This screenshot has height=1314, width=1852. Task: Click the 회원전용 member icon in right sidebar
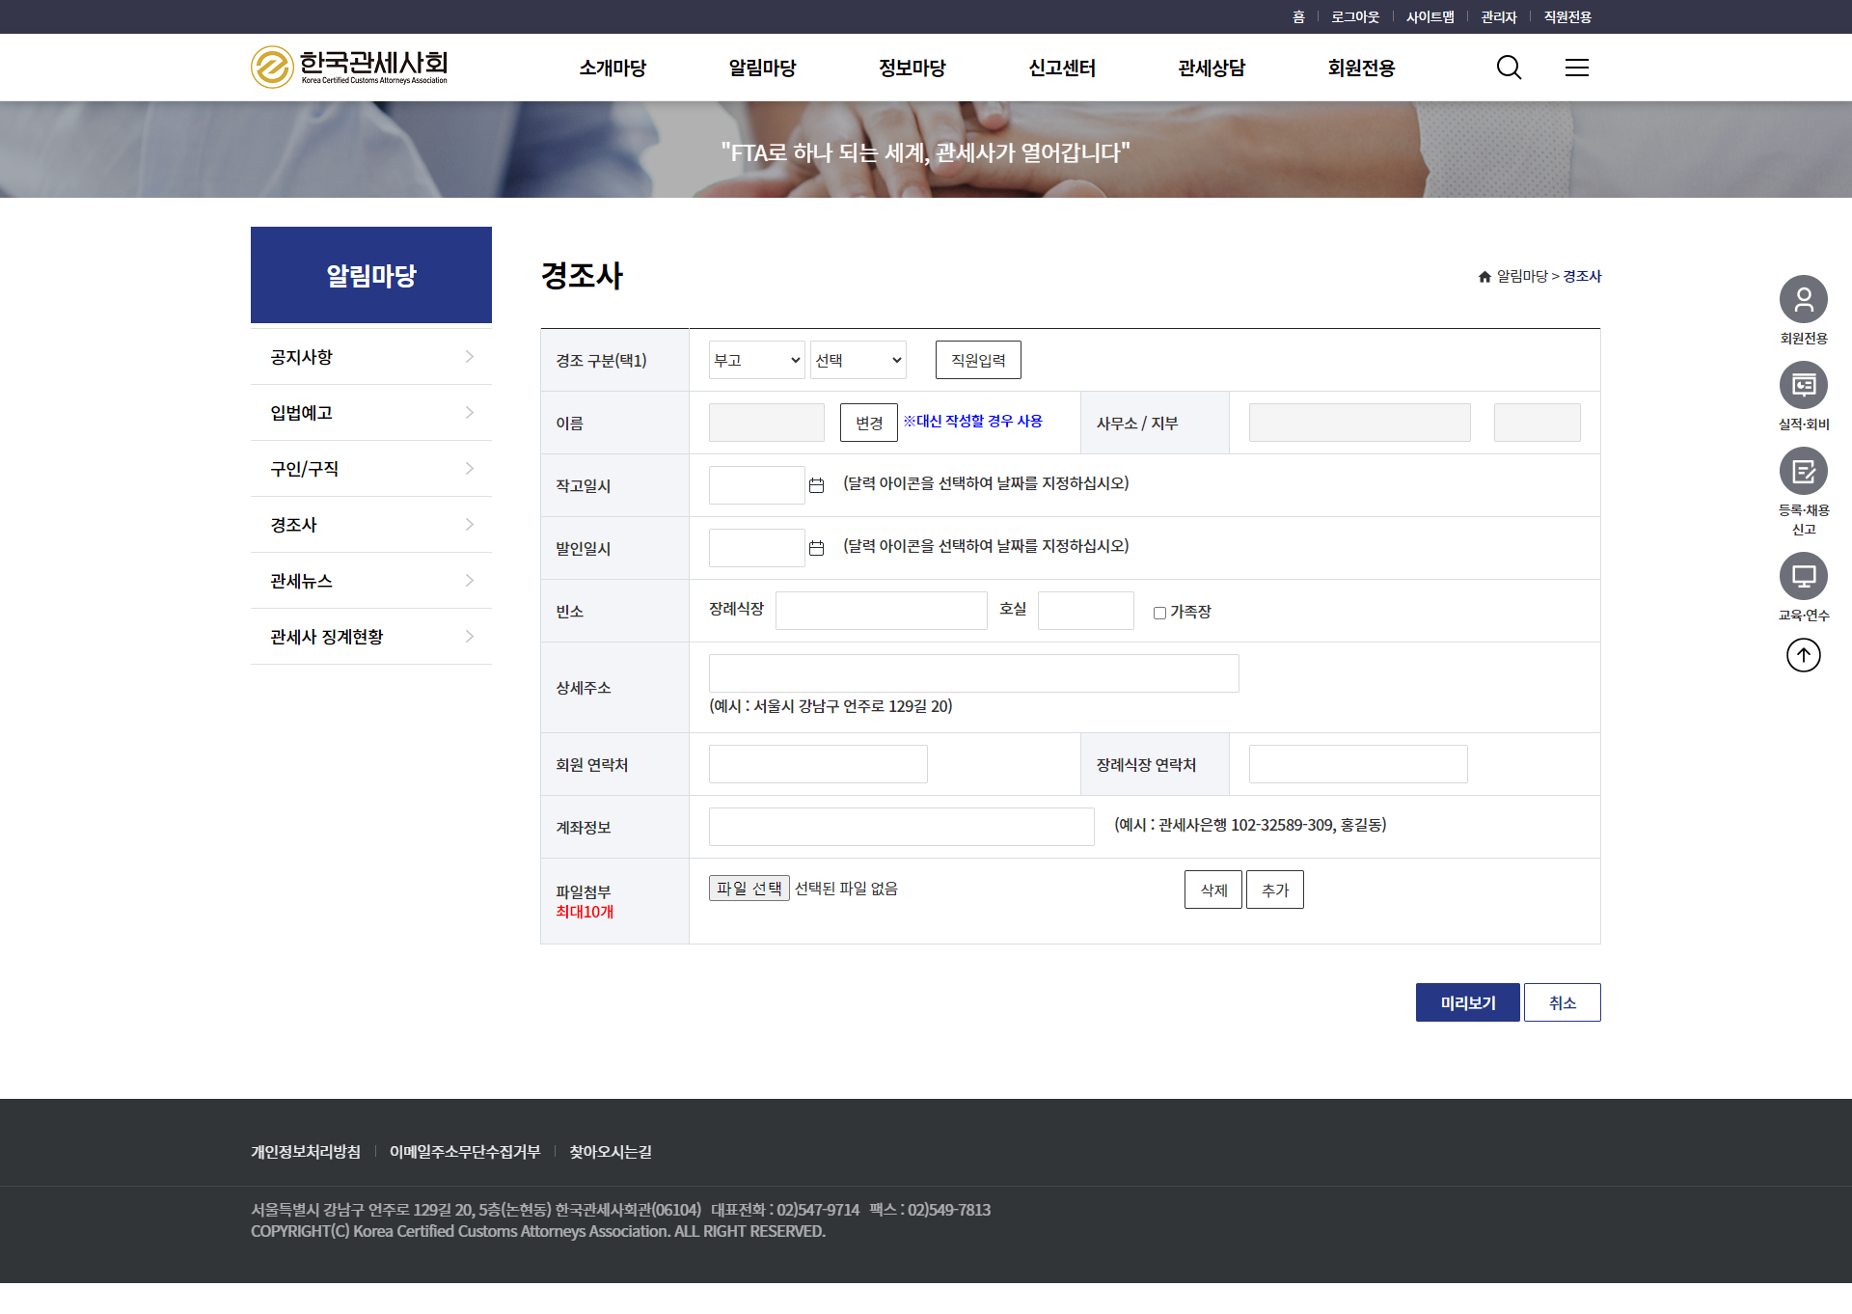[1803, 300]
